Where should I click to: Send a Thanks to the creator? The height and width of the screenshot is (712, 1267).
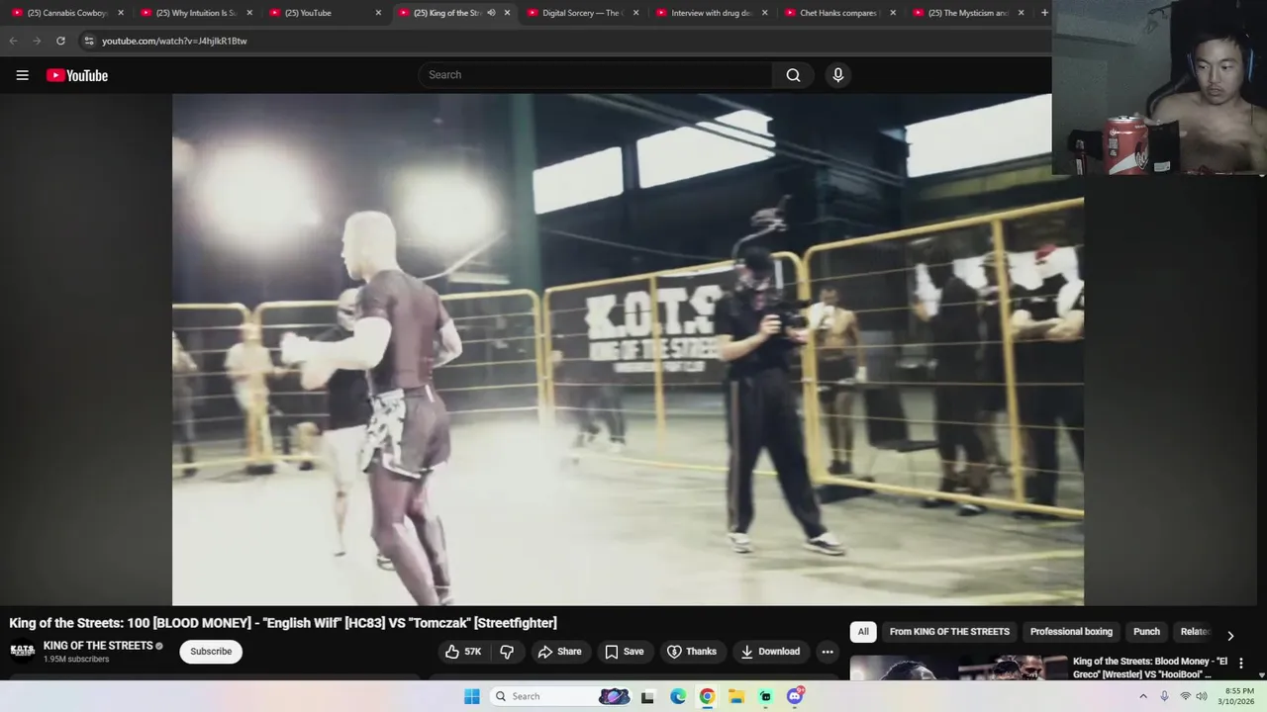(692, 652)
